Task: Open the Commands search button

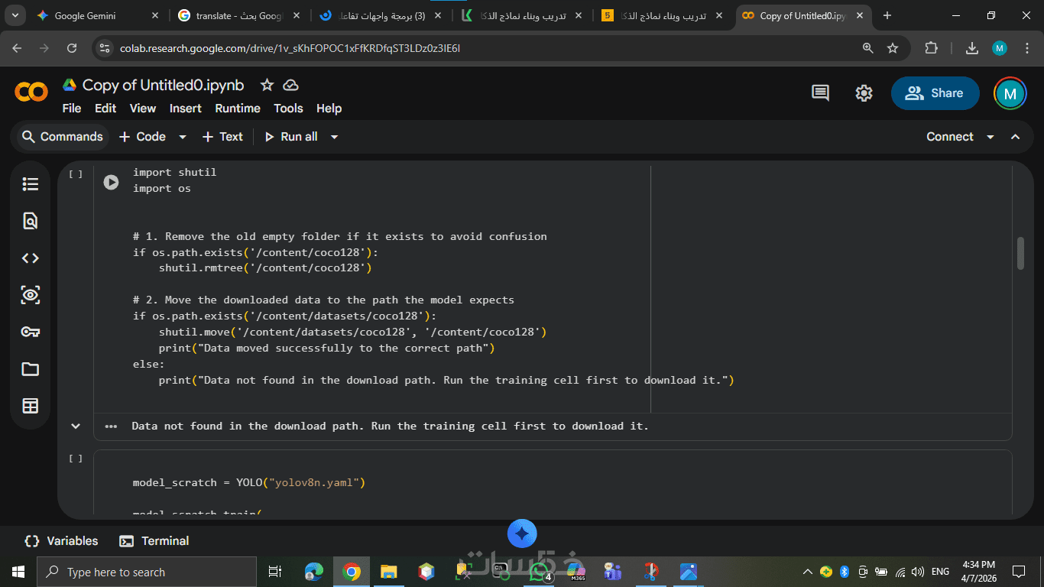Action: tap(63, 137)
